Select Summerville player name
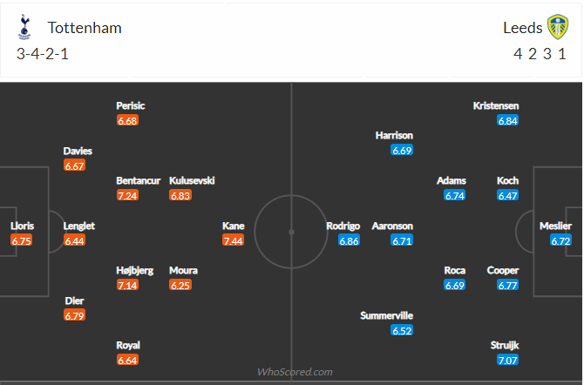The width and height of the screenshot is (584, 385). pyautogui.click(x=386, y=315)
